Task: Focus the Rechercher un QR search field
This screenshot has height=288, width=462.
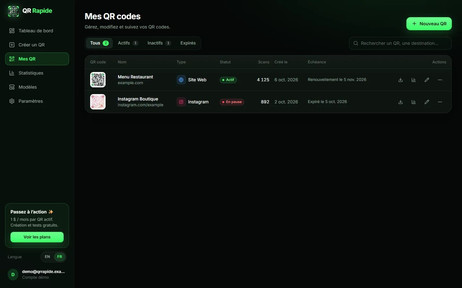Action: [x=400, y=43]
